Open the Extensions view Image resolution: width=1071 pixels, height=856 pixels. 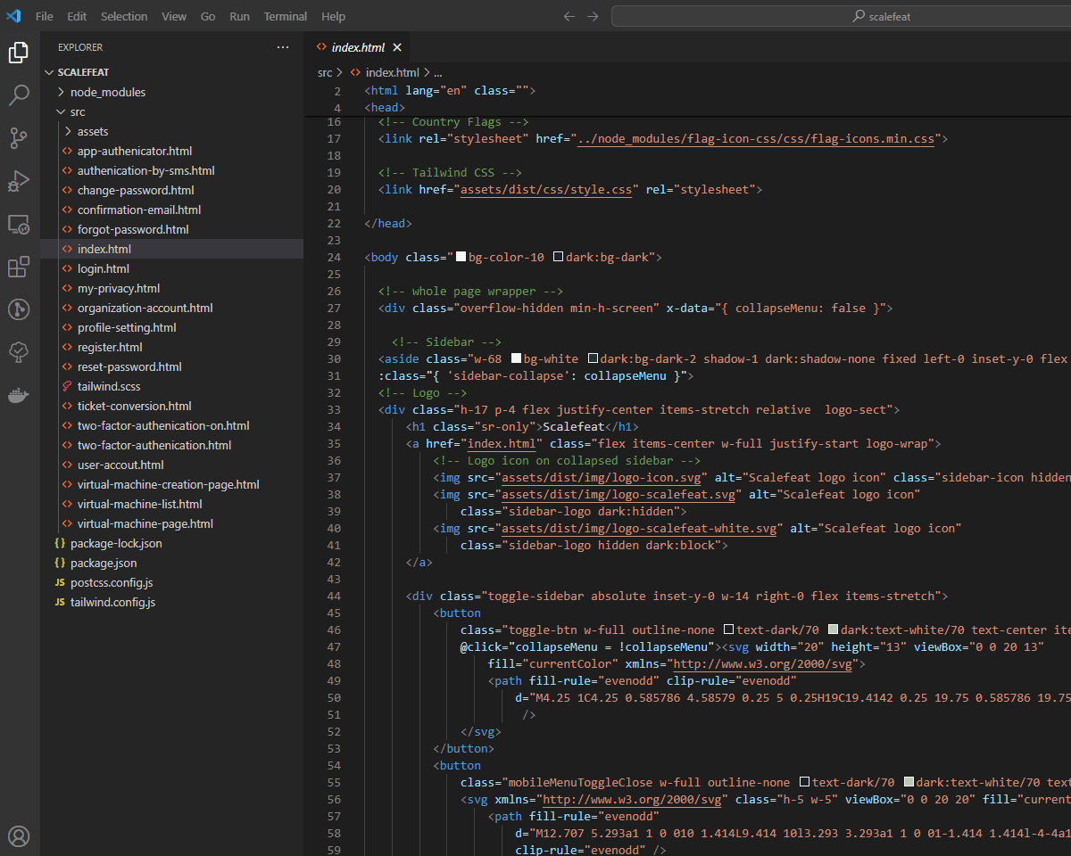pyautogui.click(x=19, y=267)
